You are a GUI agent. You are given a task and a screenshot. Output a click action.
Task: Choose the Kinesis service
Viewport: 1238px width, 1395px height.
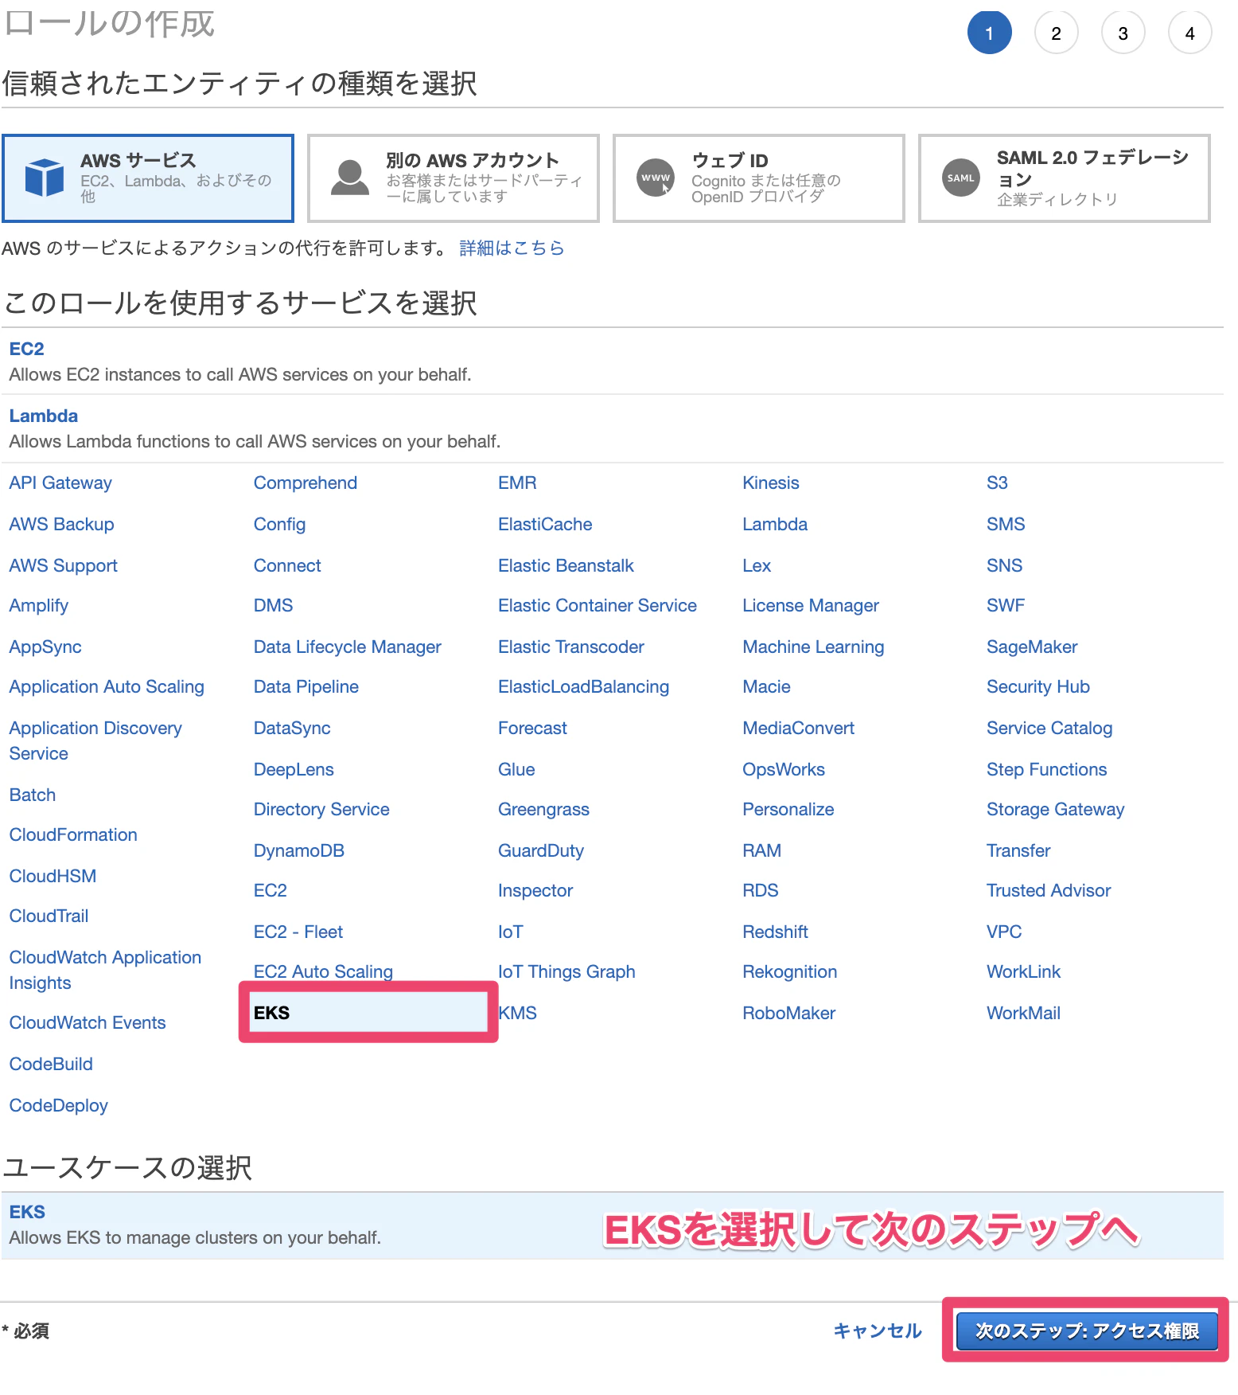click(x=771, y=483)
